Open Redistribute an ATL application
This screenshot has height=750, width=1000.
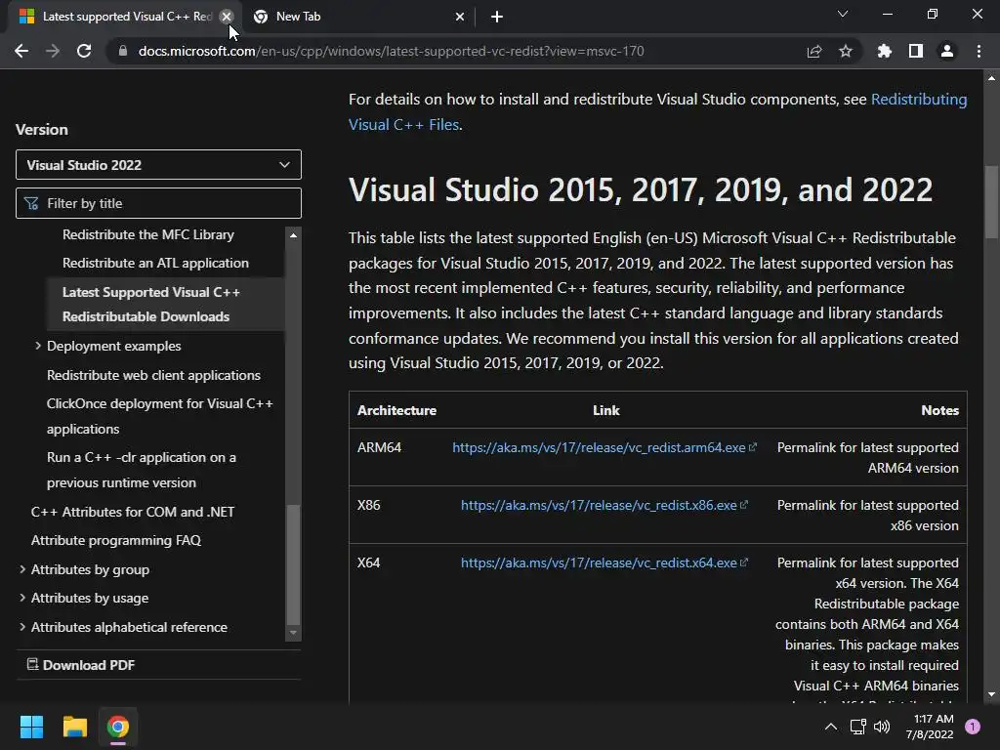point(155,263)
